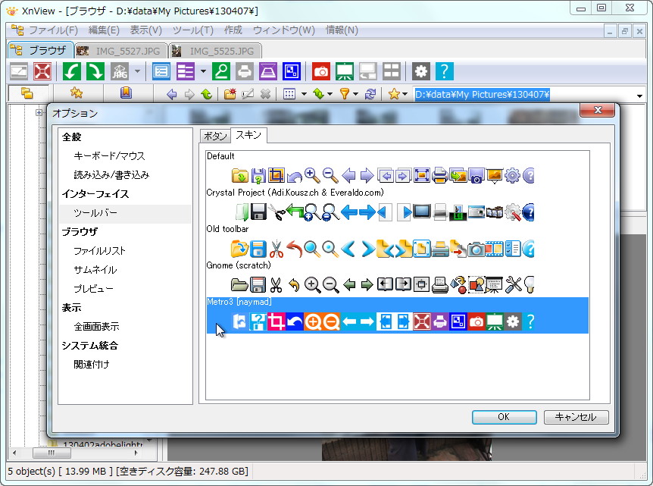Open the view-mode grid dropdown arrow
653x486 pixels.
304,94
